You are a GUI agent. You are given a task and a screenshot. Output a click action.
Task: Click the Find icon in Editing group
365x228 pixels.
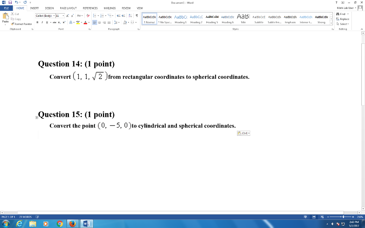click(338, 14)
